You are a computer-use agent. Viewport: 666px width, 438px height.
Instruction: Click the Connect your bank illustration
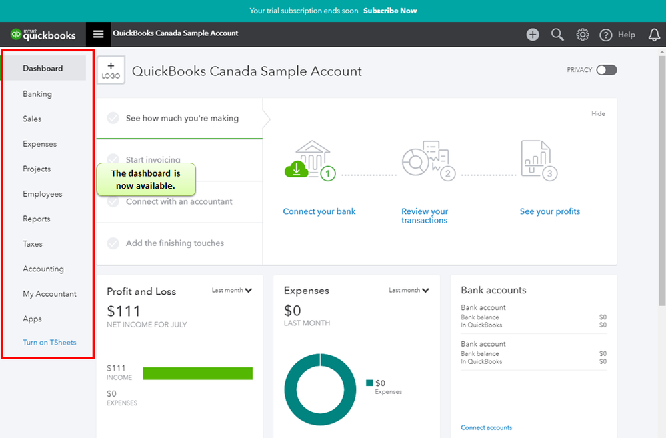coord(310,160)
